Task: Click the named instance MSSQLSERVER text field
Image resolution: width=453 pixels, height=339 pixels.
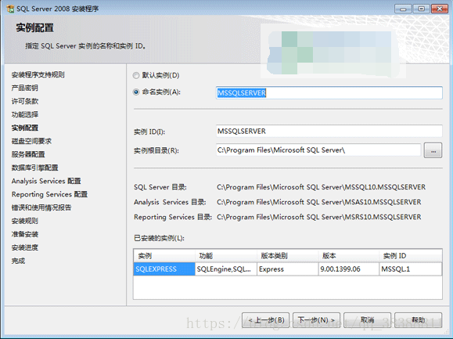Action: coord(329,92)
